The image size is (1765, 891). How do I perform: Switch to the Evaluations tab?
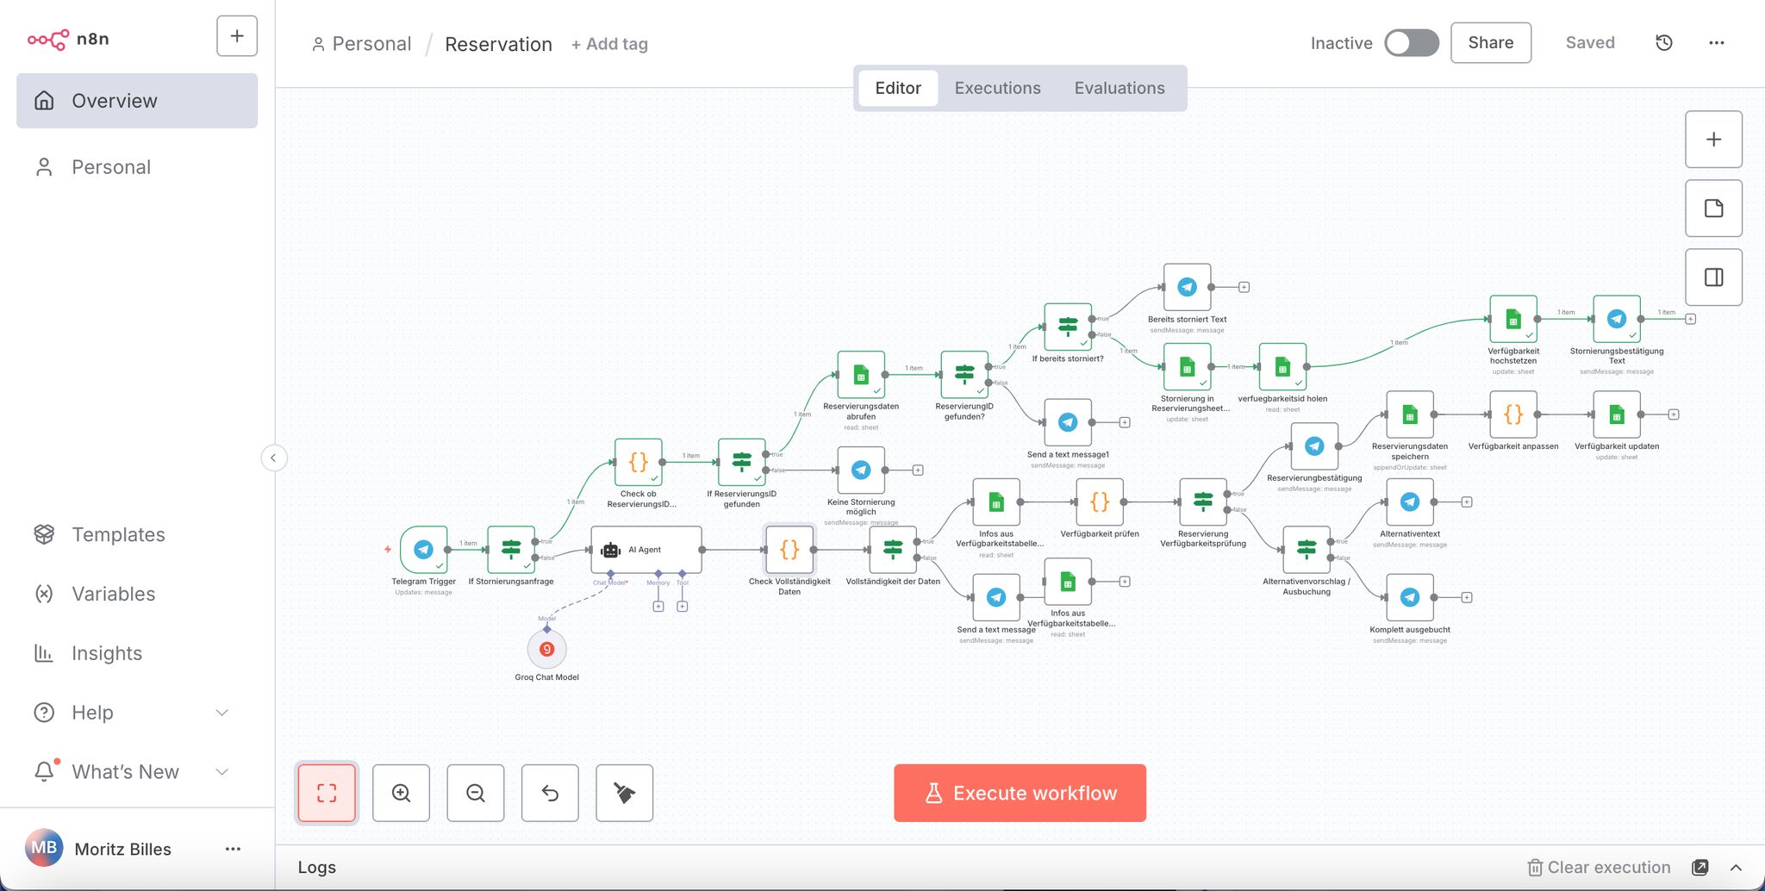click(1119, 88)
